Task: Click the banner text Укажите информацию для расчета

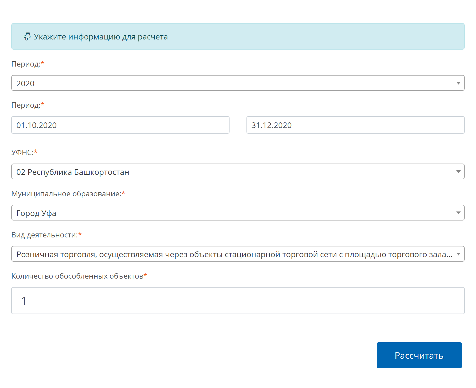Action: coord(101,37)
